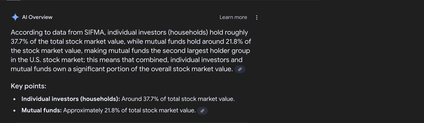Click the AI Overview sparkle icon
424x123 pixels.
(x=15, y=17)
